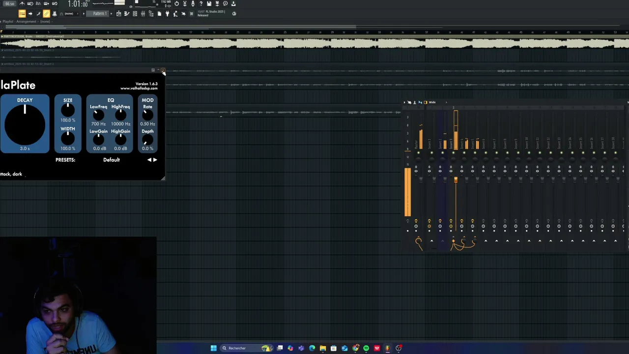Click the WIDTH knob in ValhallaPlate
The width and height of the screenshot is (629, 354).
pos(68,139)
